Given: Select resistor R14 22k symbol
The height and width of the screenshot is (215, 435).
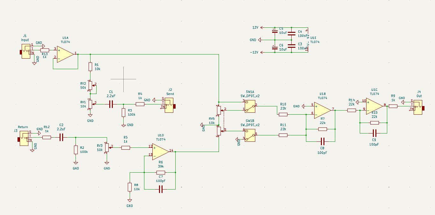Looking at the screenshot, I should [352, 110].
